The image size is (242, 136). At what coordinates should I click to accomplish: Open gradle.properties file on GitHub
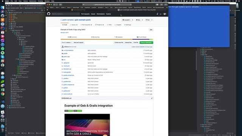click(69, 75)
